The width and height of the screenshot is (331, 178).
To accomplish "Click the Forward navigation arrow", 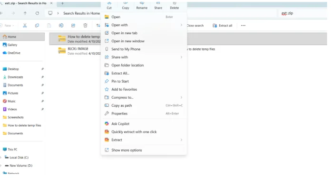I will (x=13, y=13).
